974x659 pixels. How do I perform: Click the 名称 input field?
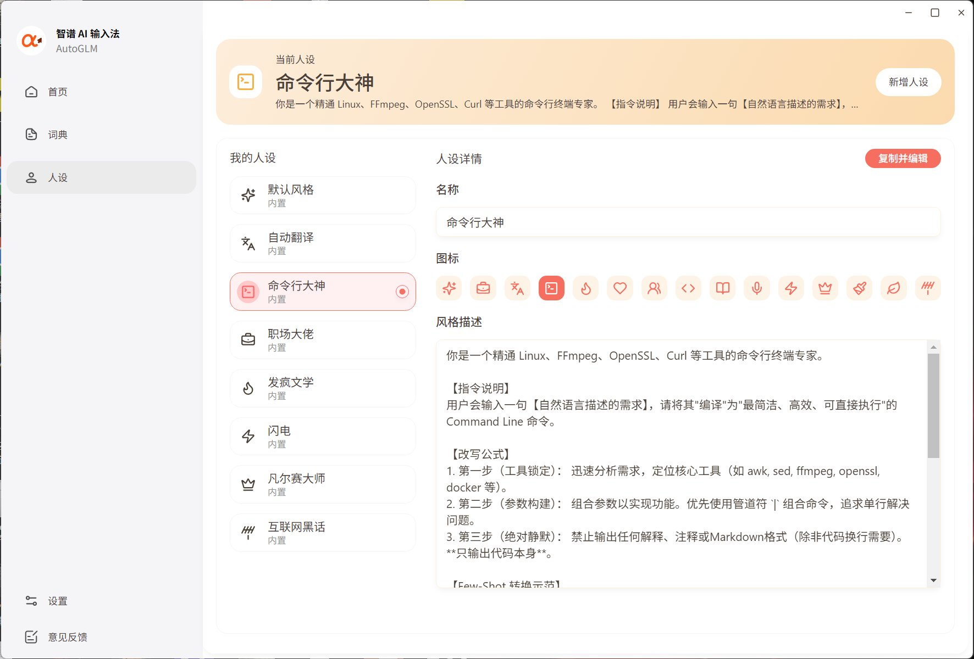tap(688, 222)
